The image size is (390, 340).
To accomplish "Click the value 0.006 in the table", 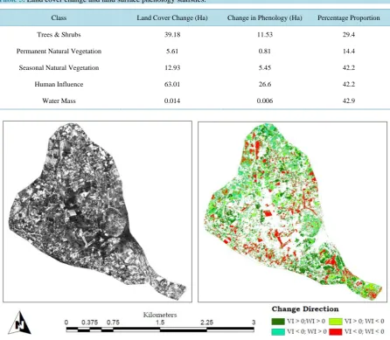I will (x=265, y=101).
